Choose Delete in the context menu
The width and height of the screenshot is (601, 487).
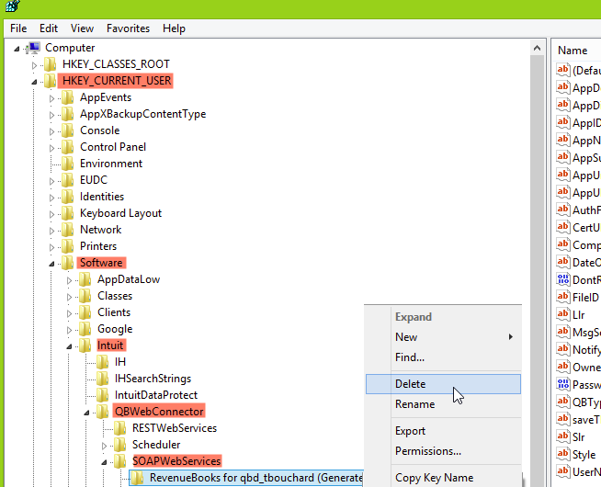pyautogui.click(x=443, y=384)
